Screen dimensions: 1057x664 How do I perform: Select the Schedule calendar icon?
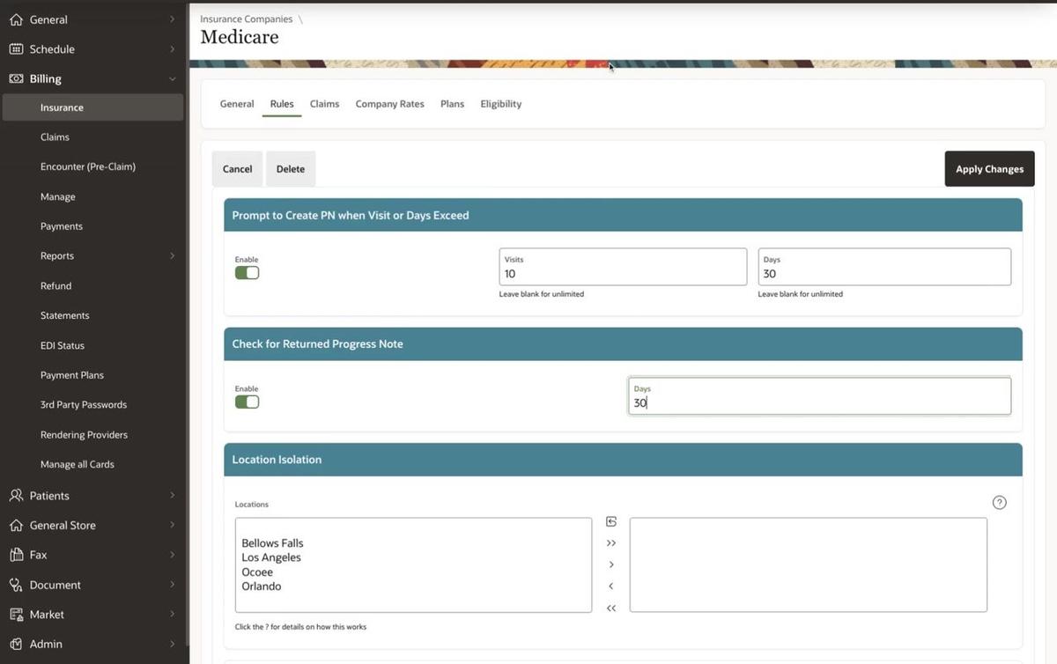[x=15, y=48]
